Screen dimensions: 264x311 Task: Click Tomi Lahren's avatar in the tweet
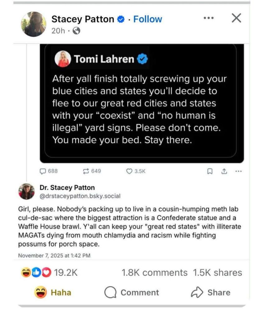[62, 59]
